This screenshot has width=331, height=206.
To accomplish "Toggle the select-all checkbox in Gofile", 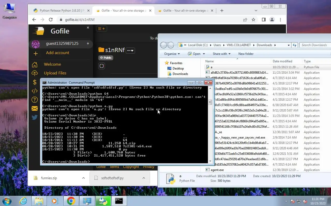I will pyautogui.click(x=102, y=66).
